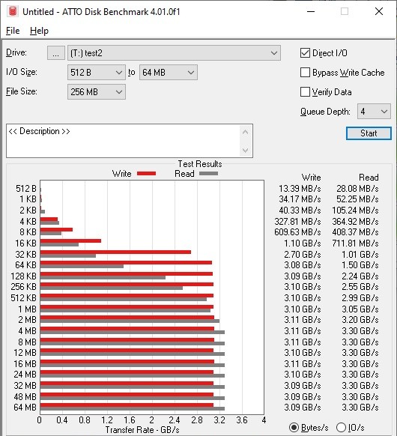
Task: Click into the Description text field
Action: coord(123,141)
